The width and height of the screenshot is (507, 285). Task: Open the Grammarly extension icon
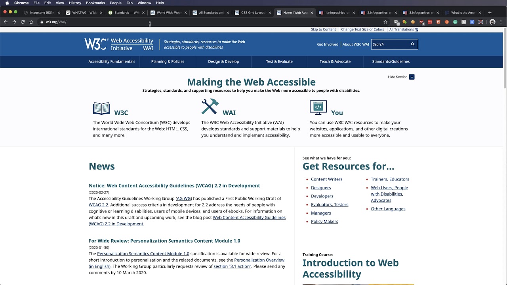(455, 22)
